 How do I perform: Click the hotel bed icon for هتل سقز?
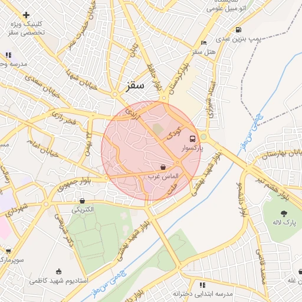(203, 42)
